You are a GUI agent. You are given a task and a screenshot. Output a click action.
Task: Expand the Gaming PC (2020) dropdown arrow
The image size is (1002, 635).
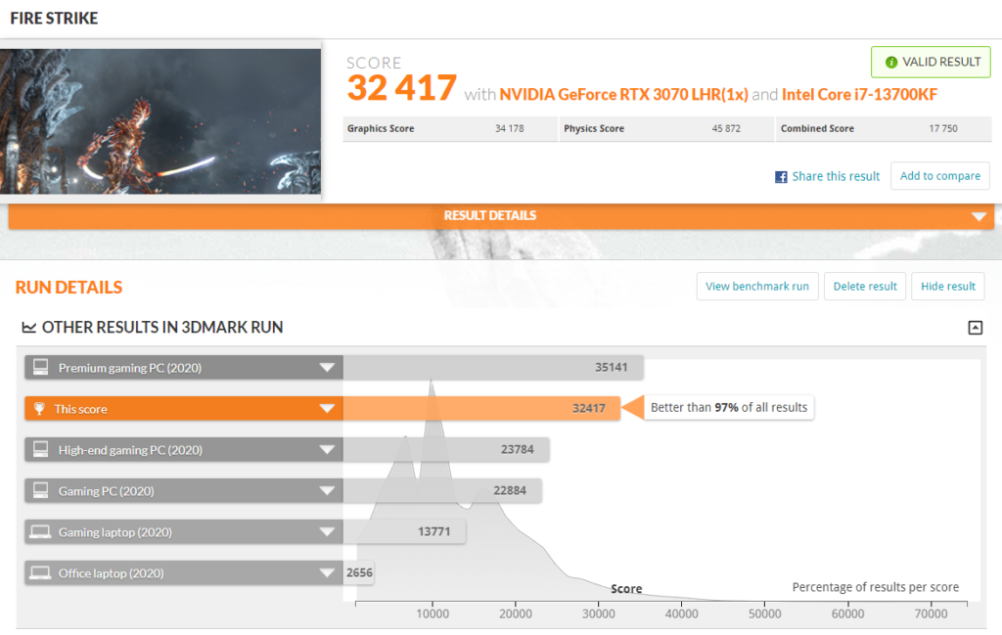point(327,490)
